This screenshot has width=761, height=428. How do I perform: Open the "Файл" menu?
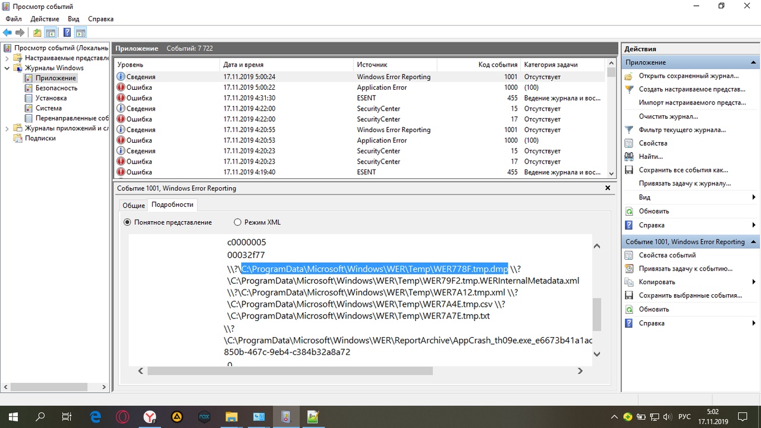point(14,19)
